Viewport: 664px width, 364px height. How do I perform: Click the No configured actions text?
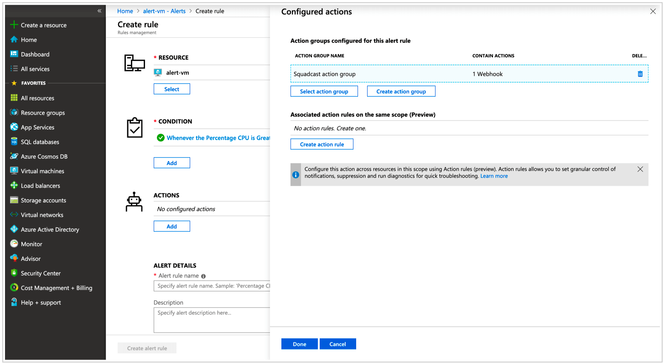[x=186, y=209]
